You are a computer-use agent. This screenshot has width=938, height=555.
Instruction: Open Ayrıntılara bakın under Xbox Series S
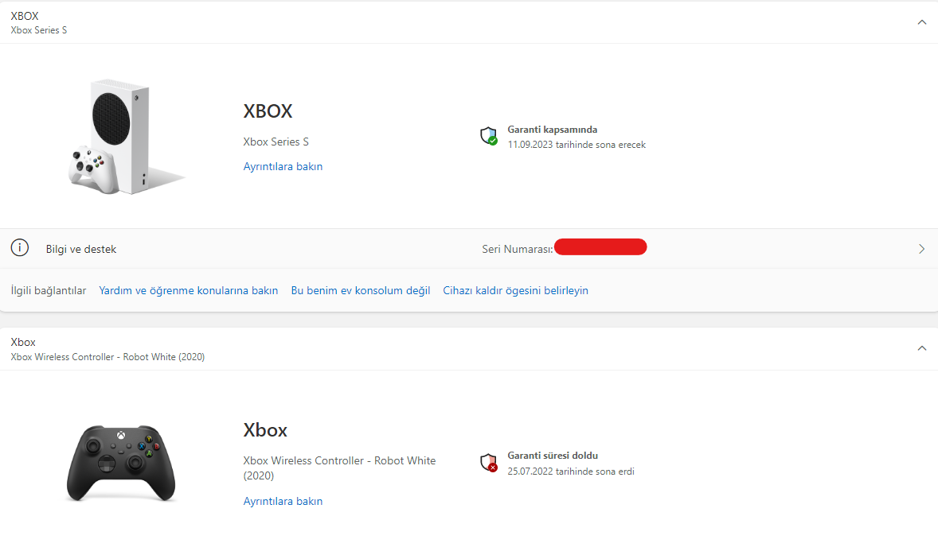tap(283, 166)
